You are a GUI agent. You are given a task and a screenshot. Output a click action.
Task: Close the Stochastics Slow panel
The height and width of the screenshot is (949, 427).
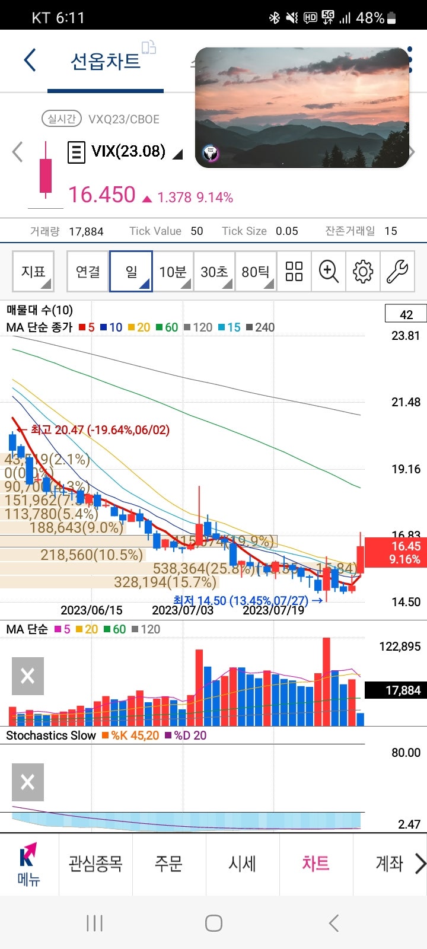28,782
